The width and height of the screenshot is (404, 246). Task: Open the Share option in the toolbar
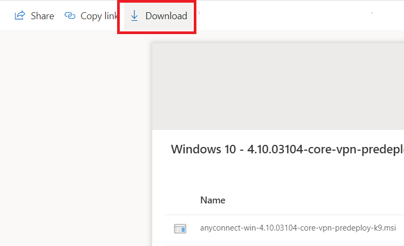click(34, 16)
